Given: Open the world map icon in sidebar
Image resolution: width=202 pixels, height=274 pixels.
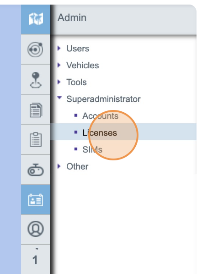Looking at the screenshot, I should point(36,19).
